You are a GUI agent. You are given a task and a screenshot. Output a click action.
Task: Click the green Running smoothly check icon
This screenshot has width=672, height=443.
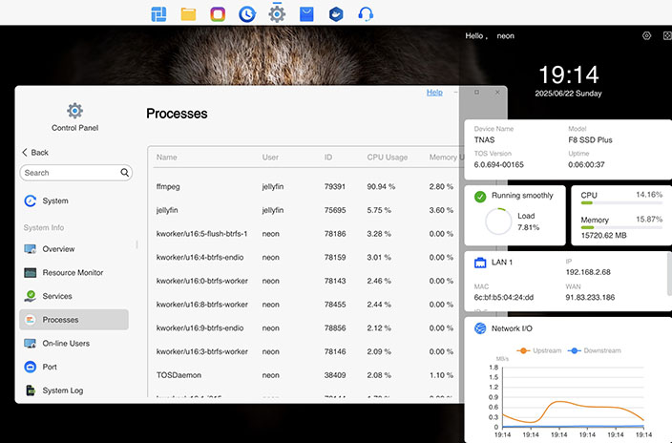click(x=480, y=197)
